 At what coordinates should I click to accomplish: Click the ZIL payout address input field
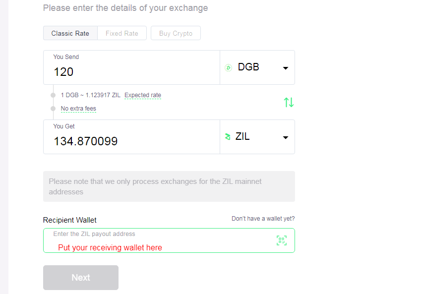(x=169, y=240)
